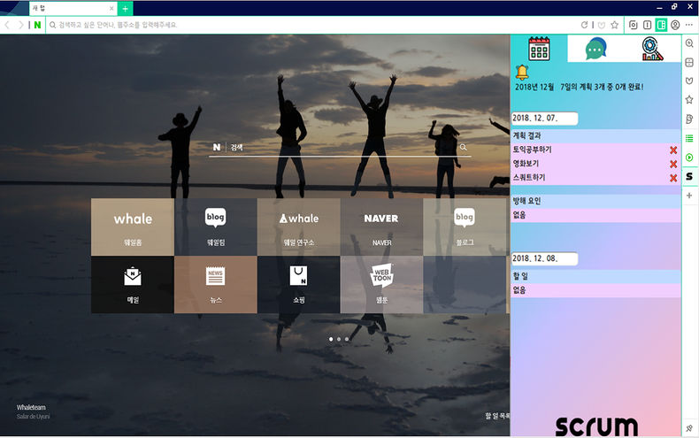The width and height of the screenshot is (699, 438).
Task: Go to the third page dot of shortcuts
Action: tap(347, 339)
